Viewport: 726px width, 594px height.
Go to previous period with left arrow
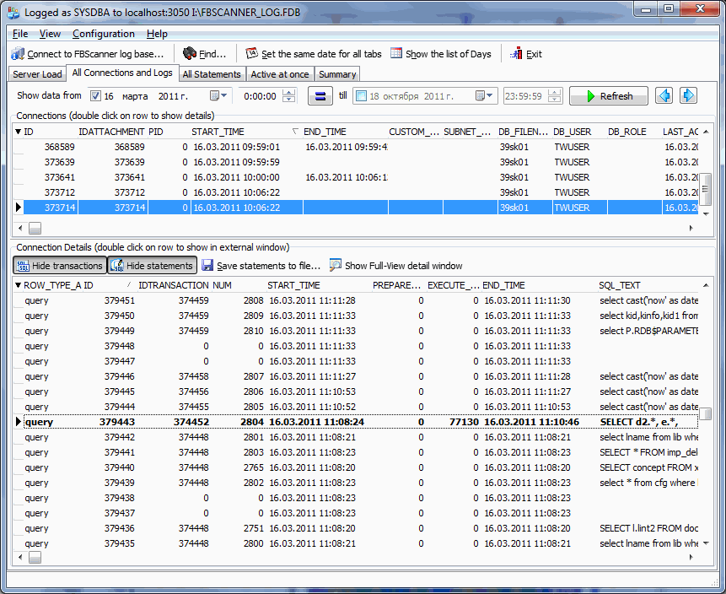coord(664,96)
